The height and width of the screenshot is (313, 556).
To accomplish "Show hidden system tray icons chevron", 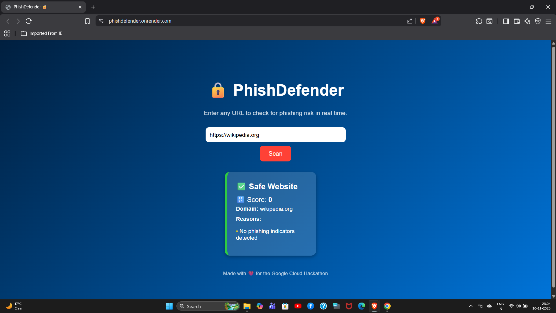I will coord(471,306).
